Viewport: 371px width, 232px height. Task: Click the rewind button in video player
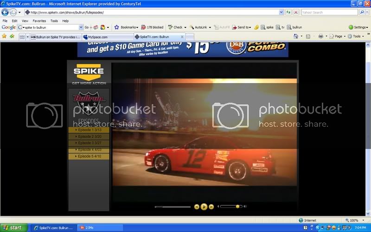pos(197,206)
